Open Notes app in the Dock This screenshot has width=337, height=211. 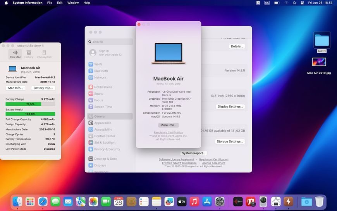click(156, 202)
